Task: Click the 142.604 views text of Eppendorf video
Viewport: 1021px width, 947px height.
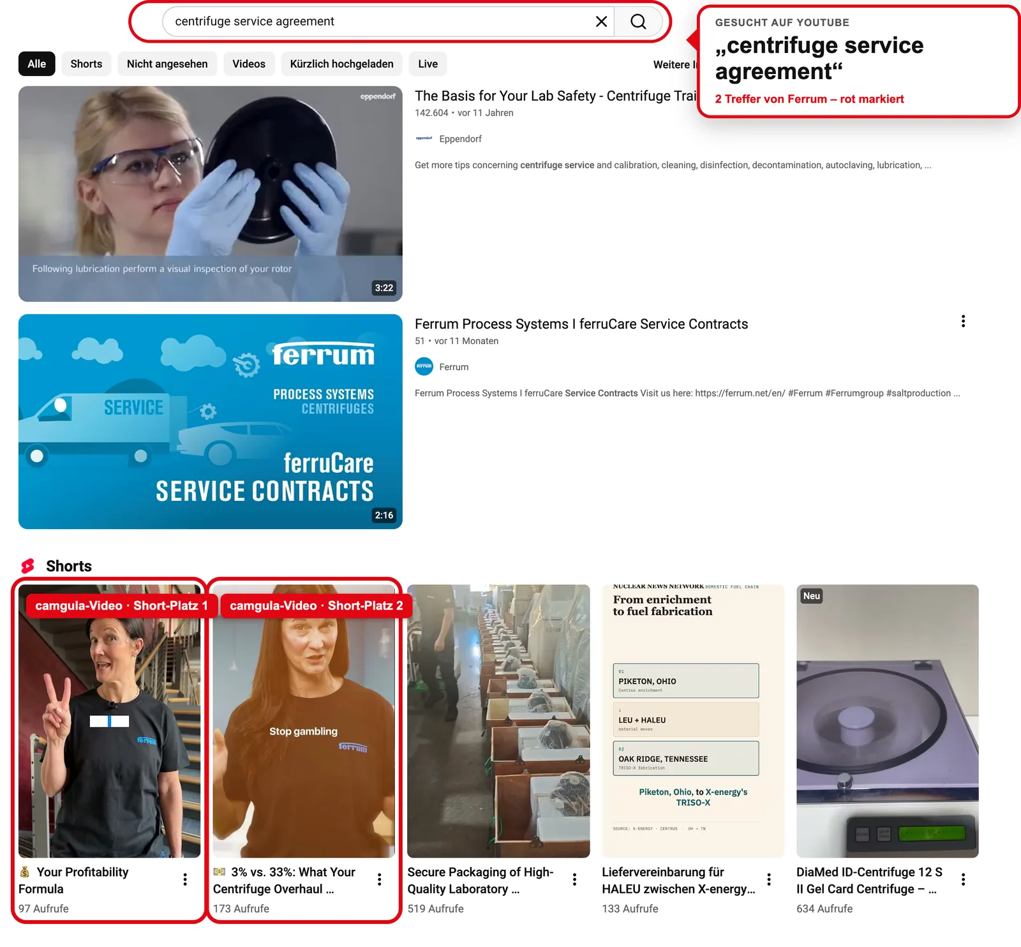Action: [x=431, y=113]
